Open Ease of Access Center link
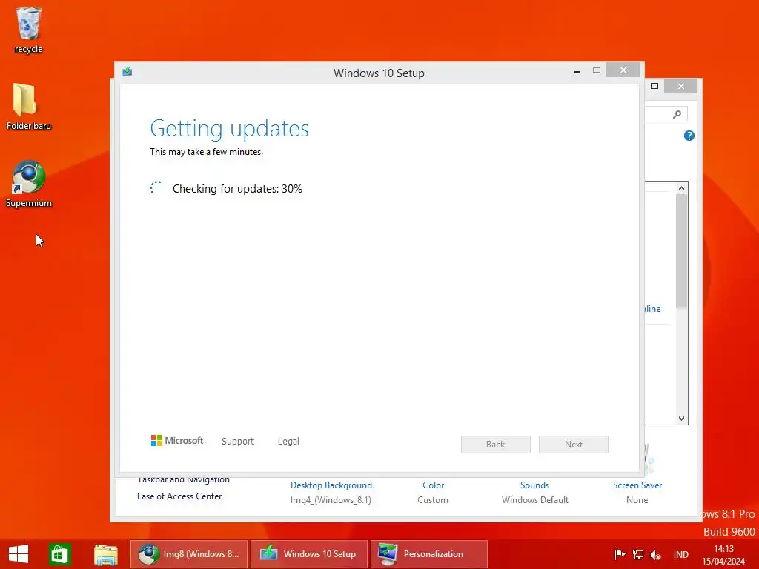 [x=179, y=496]
